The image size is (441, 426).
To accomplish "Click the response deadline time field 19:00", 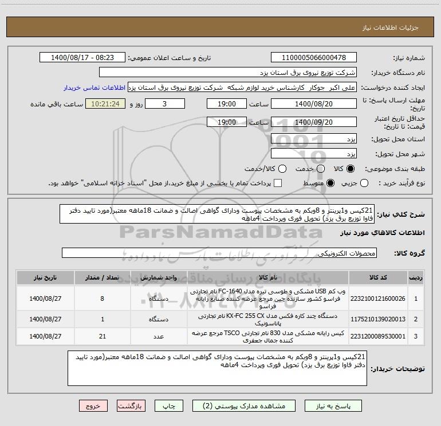I will coord(227,103).
